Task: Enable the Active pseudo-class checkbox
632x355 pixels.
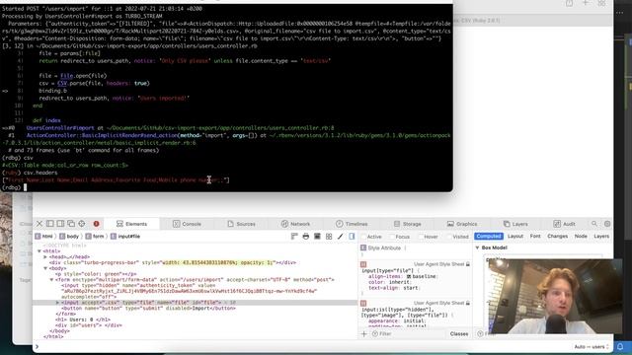Action: [x=363, y=237]
